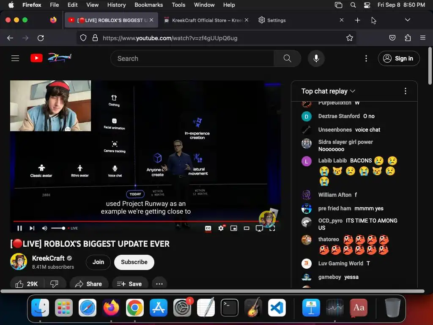This screenshot has width=433, height=325.
Task: Open Firefox extensions puzzle icon
Action: tap(408, 38)
